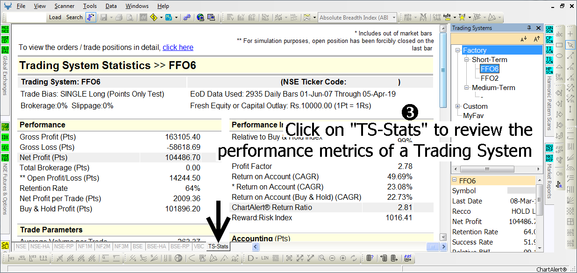Screen dimensions: 577x273
Task: Open the My icon dropdown arrow
Action: click(x=176, y=17)
